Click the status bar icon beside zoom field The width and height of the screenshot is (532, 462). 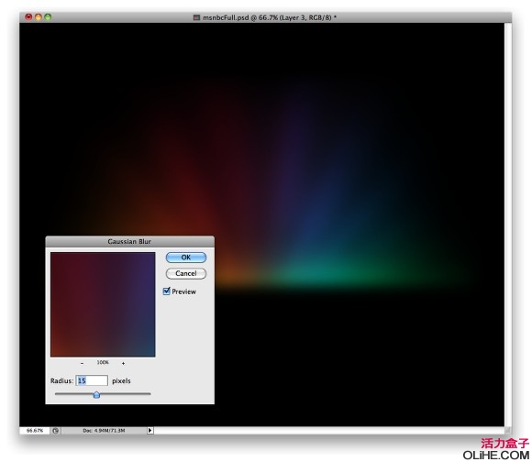click(x=56, y=431)
